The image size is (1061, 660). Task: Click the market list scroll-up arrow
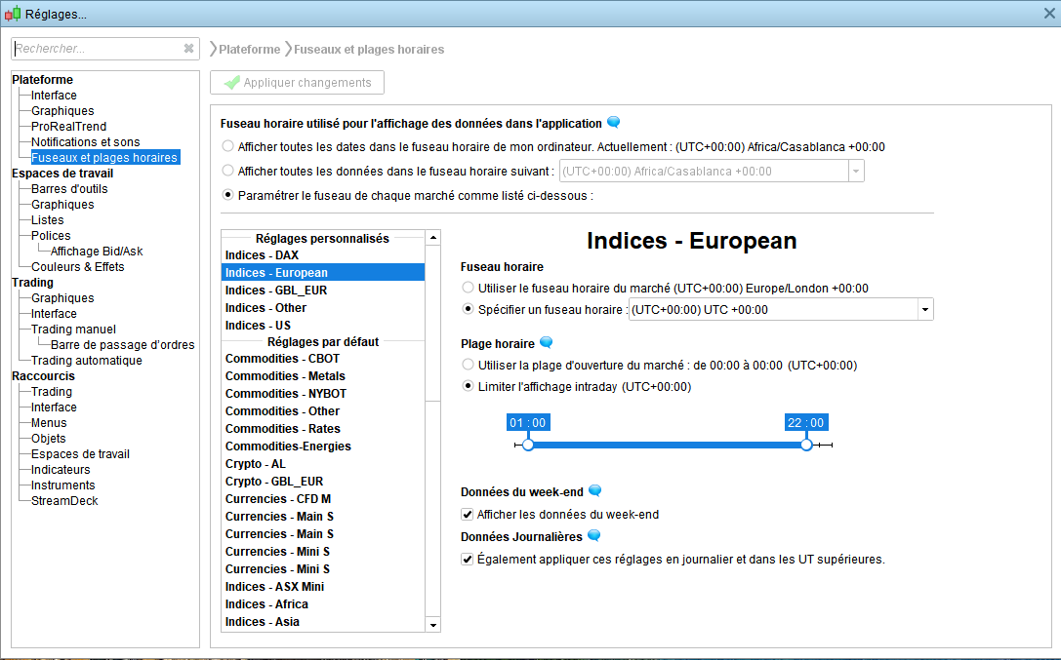coord(433,237)
